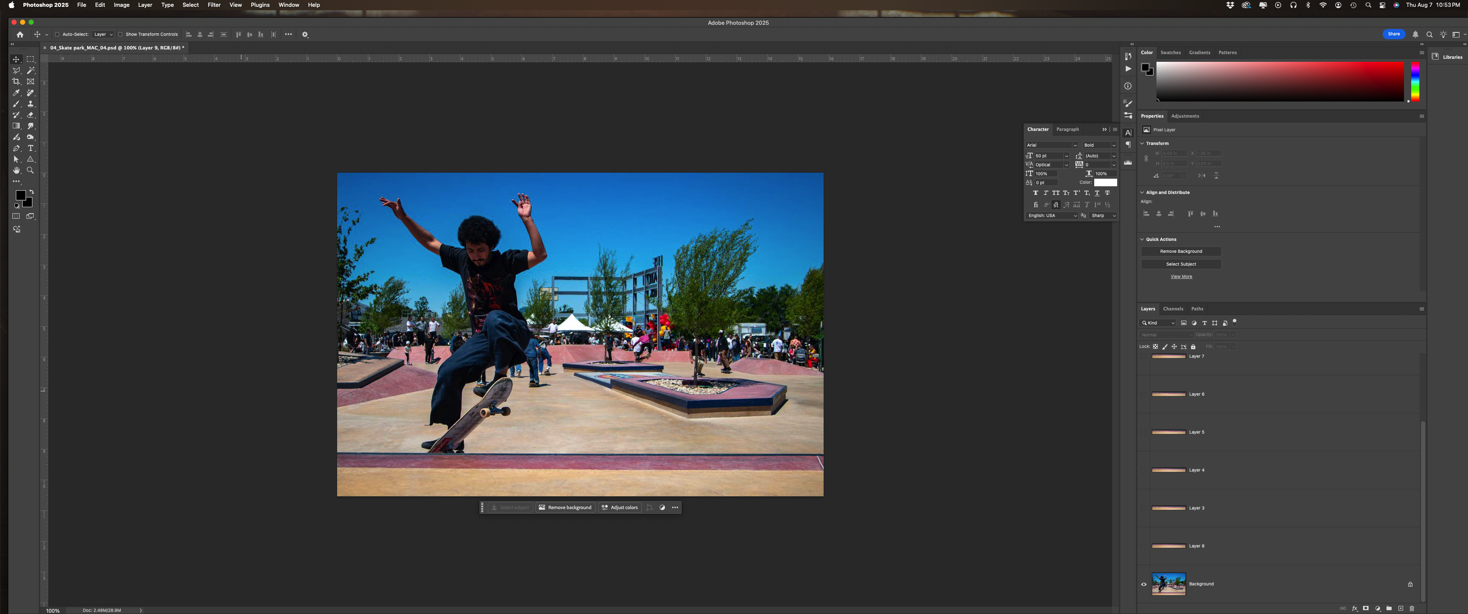Screen dimensions: 1468x614
Task: Open the 50 pt font size dropdown
Action: [1066, 156]
